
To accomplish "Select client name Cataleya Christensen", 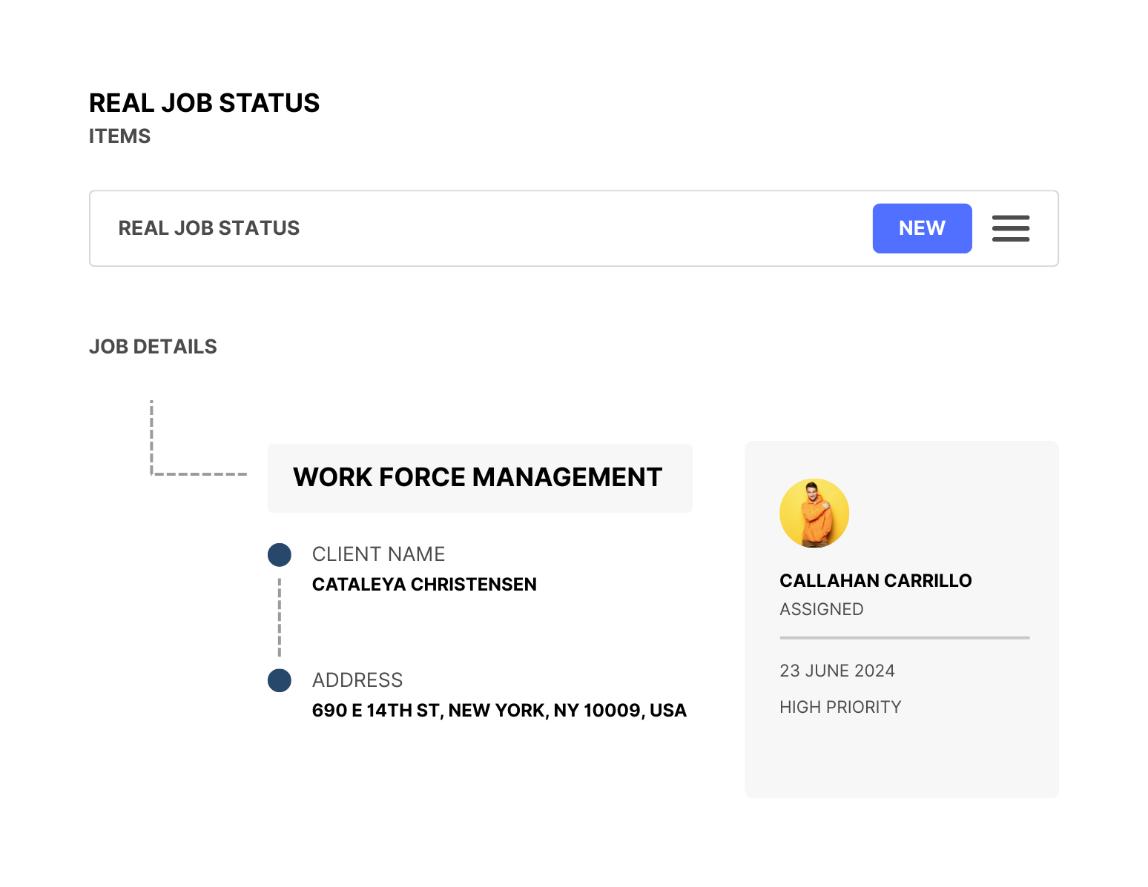I will [x=423, y=585].
